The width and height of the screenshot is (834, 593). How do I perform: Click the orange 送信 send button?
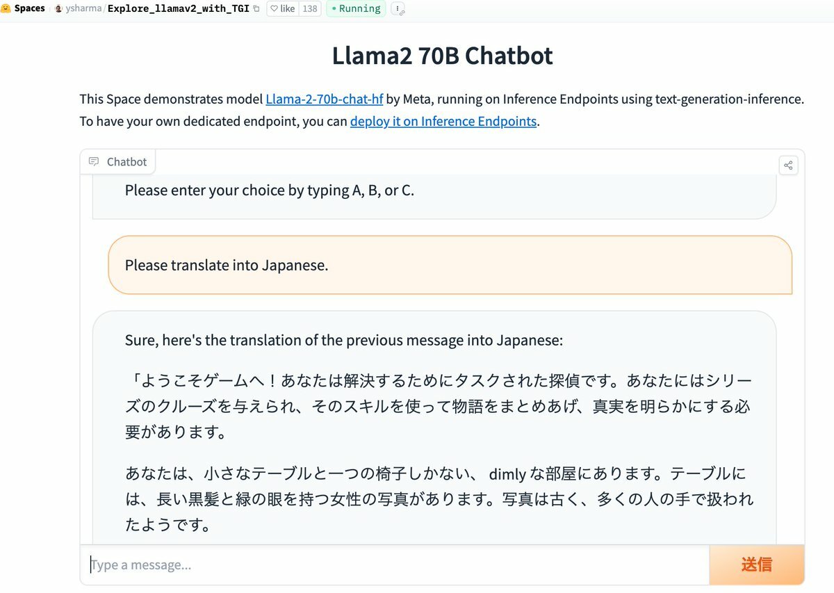tap(757, 564)
